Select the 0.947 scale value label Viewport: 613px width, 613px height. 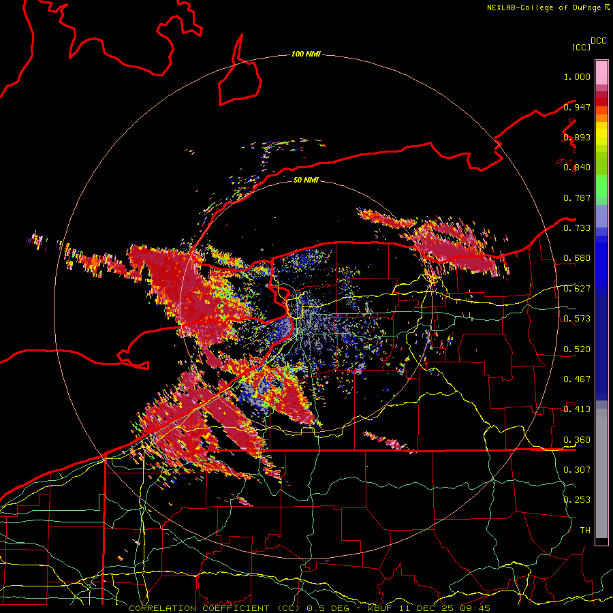[577, 107]
